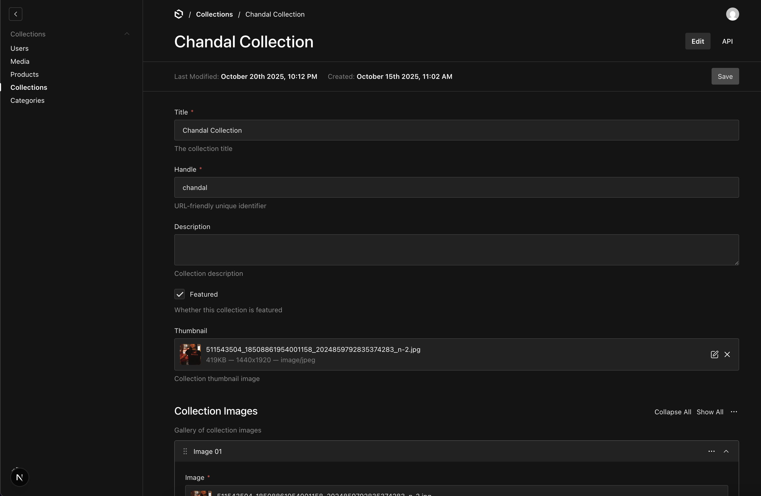Grab the Image 01 drag handle
Image resolution: width=761 pixels, height=496 pixels.
(x=185, y=451)
